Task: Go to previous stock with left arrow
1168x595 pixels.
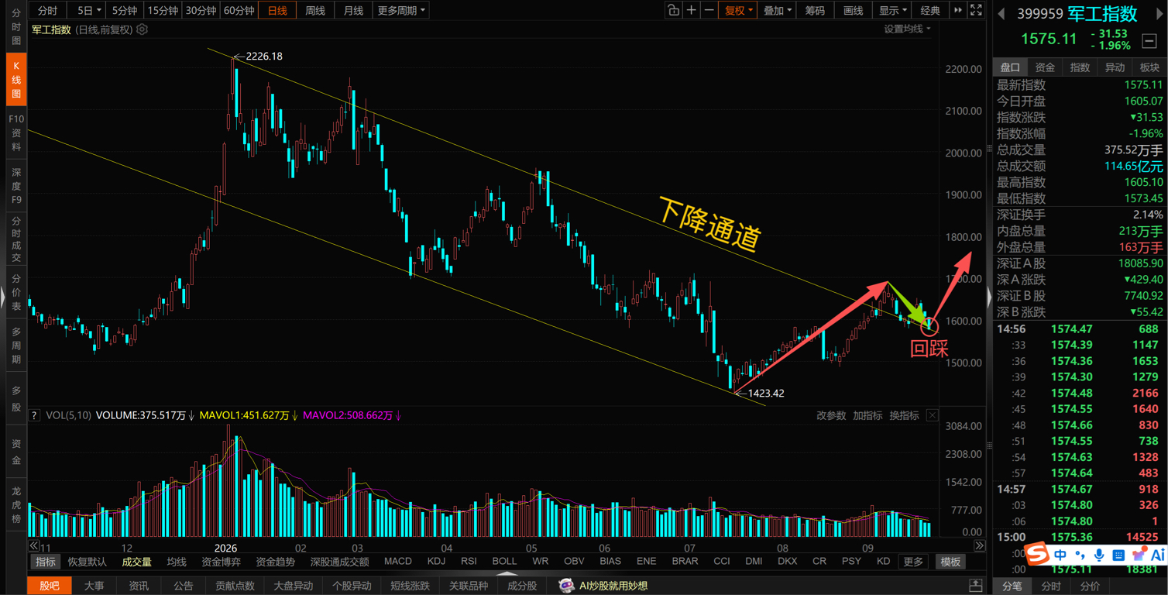Action: point(1001,14)
